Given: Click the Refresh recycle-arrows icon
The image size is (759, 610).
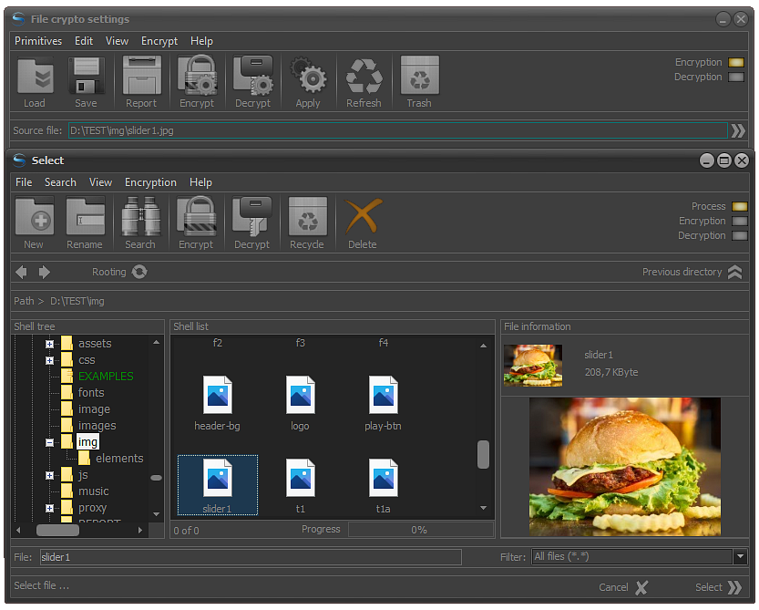Looking at the screenshot, I should click(364, 75).
